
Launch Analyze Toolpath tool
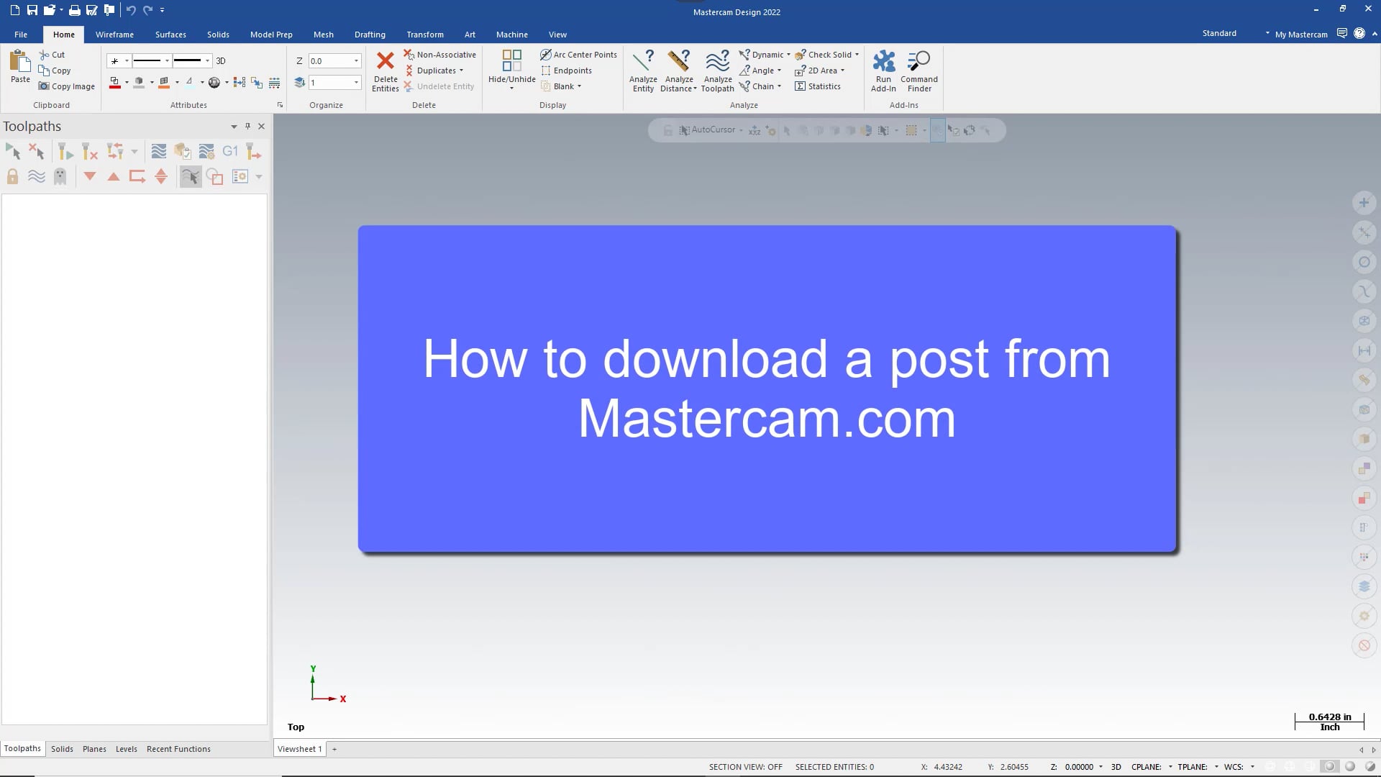(x=717, y=71)
